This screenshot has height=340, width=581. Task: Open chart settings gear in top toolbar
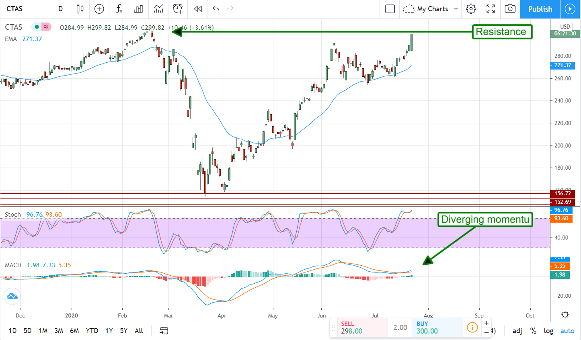pos(471,9)
